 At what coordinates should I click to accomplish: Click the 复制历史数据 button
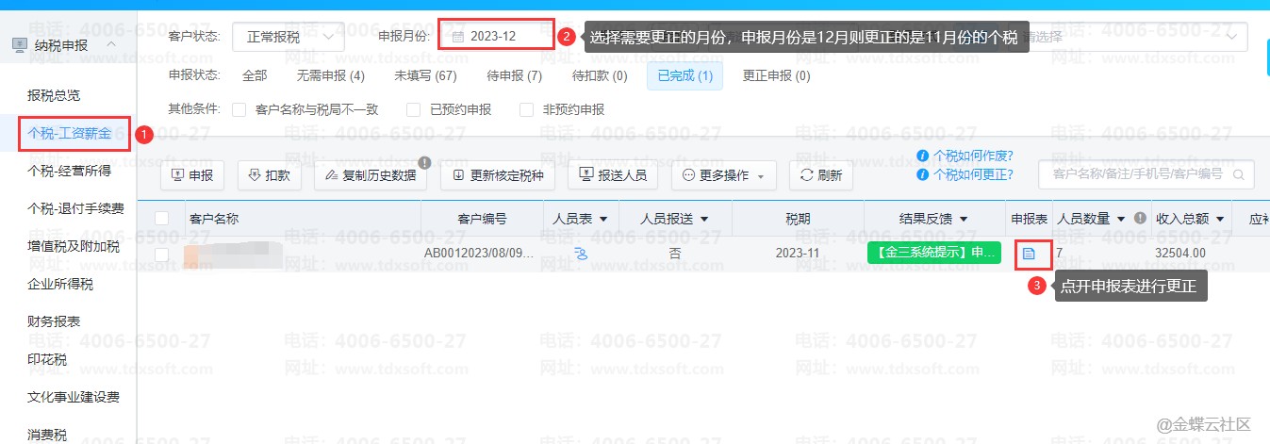point(371,175)
